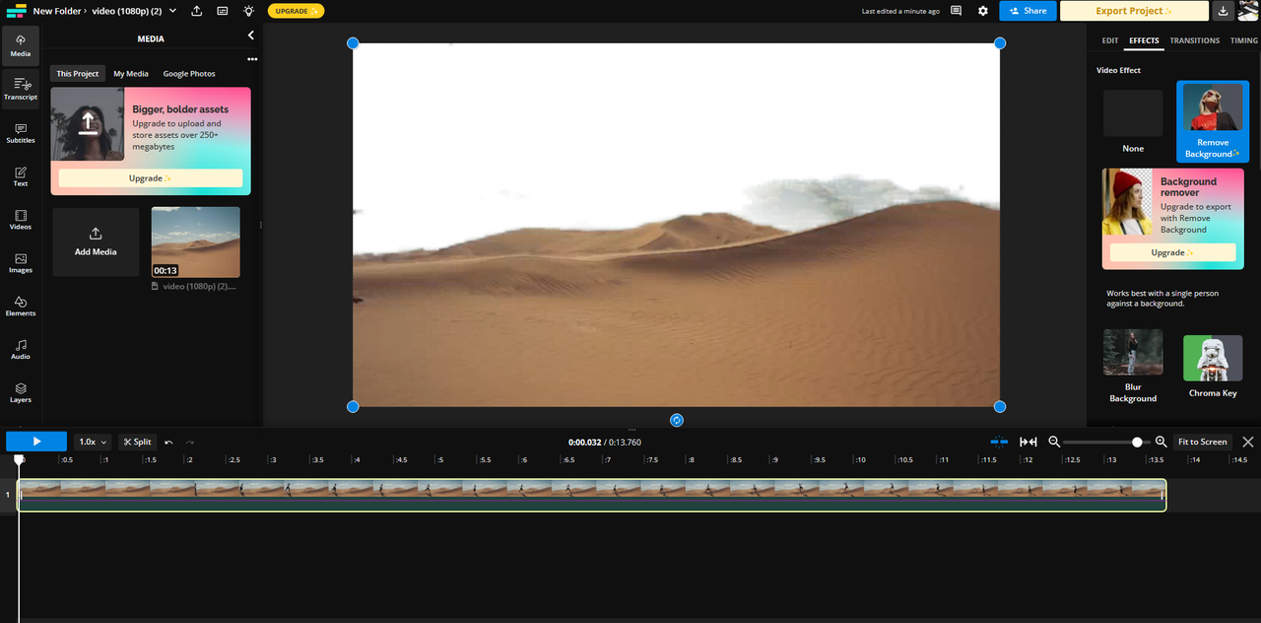
Task: Select the desert video thumbnail in media
Action: [195, 242]
